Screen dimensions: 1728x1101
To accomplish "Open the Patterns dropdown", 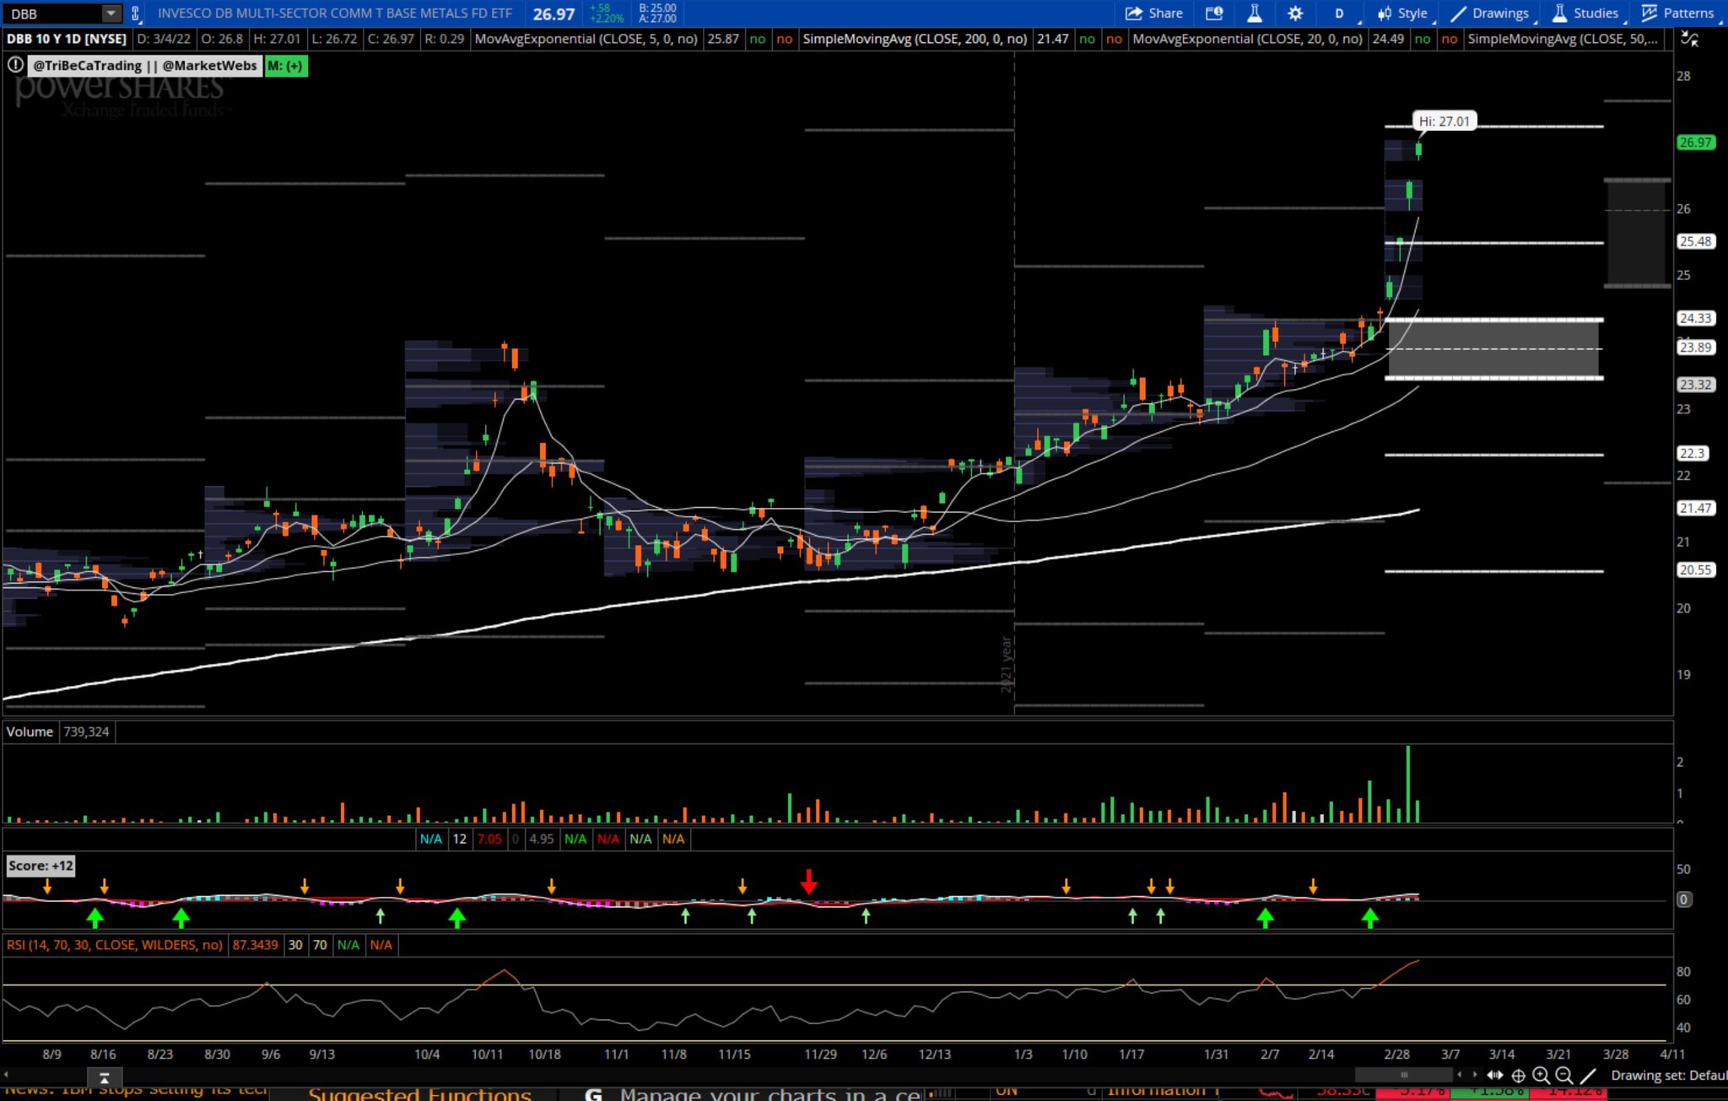I will pos(1677,13).
